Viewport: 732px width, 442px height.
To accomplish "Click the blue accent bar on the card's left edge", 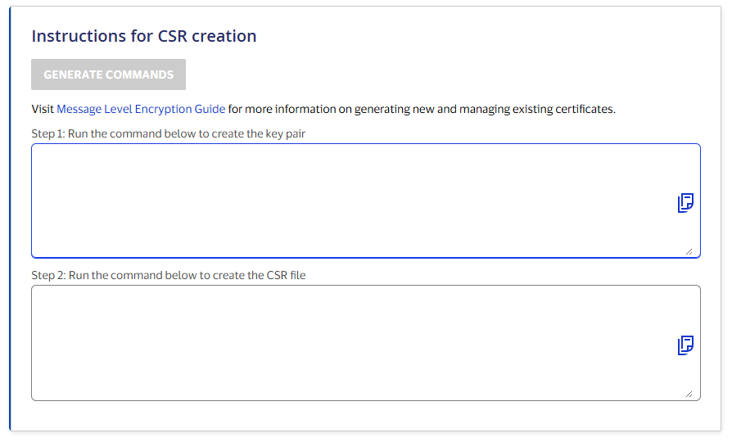I will (11, 221).
